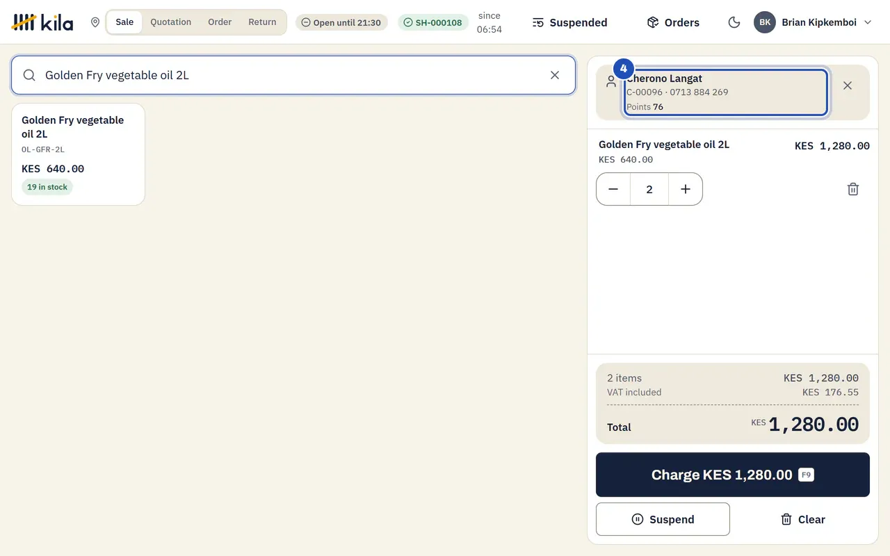Click the VAT amount 'KES 176.55'

tap(830, 392)
